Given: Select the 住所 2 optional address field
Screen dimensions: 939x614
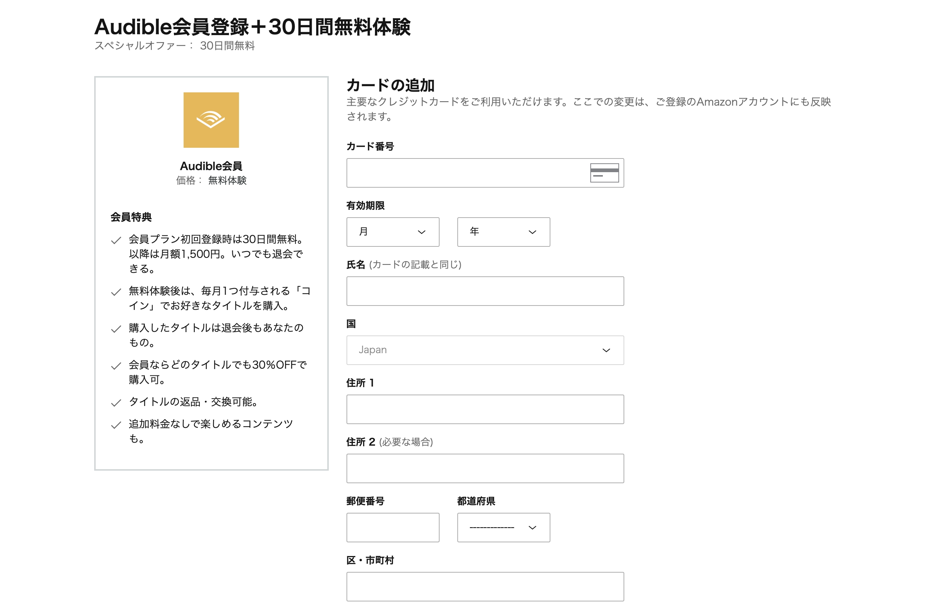Looking at the screenshot, I should click(485, 468).
